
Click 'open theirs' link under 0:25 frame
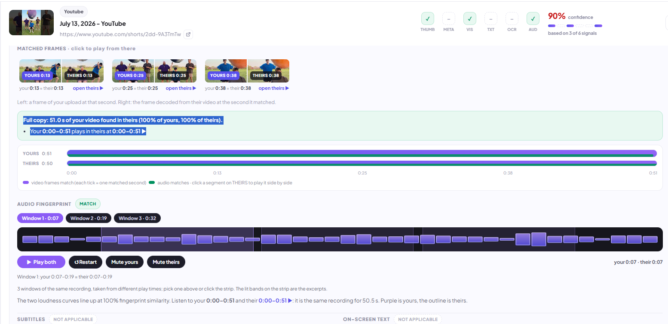click(x=181, y=88)
